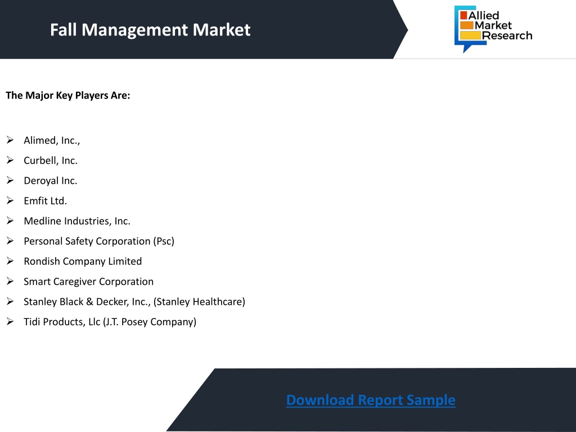
Task: Select the 'Curbell, Inc.' list item
Action: pos(51,160)
